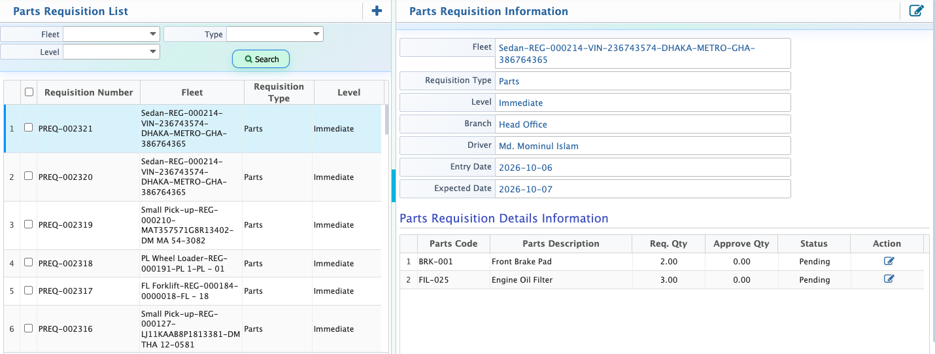Select the PREQ-002320 requisition row

tap(194, 177)
